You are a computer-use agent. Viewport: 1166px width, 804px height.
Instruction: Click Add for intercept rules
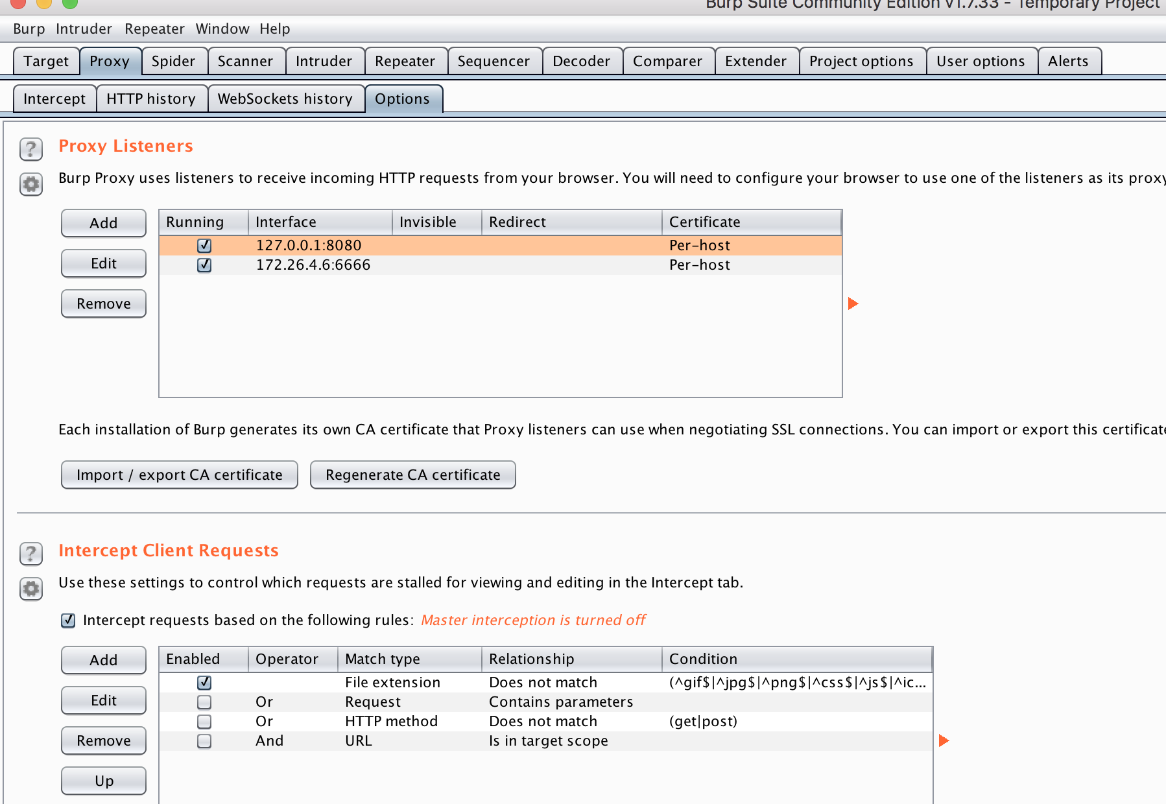(104, 660)
